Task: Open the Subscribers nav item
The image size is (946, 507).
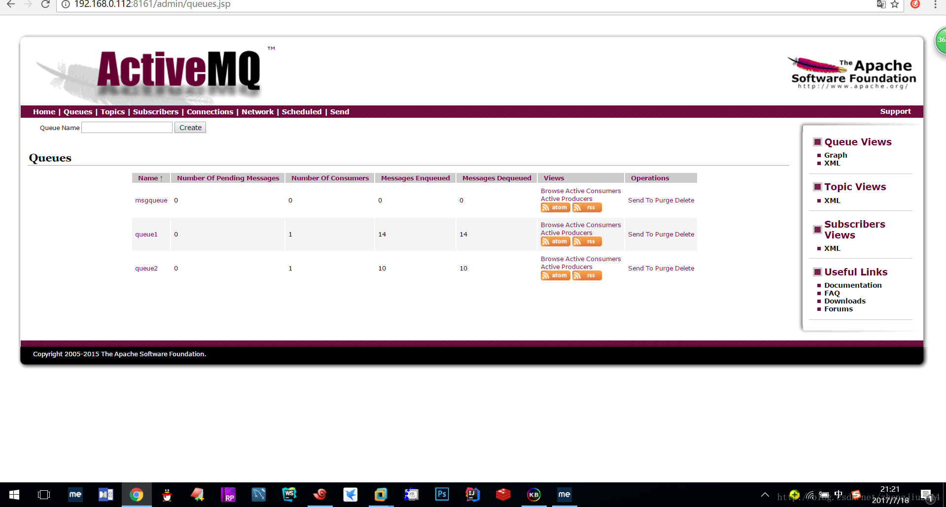Action: pos(156,112)
